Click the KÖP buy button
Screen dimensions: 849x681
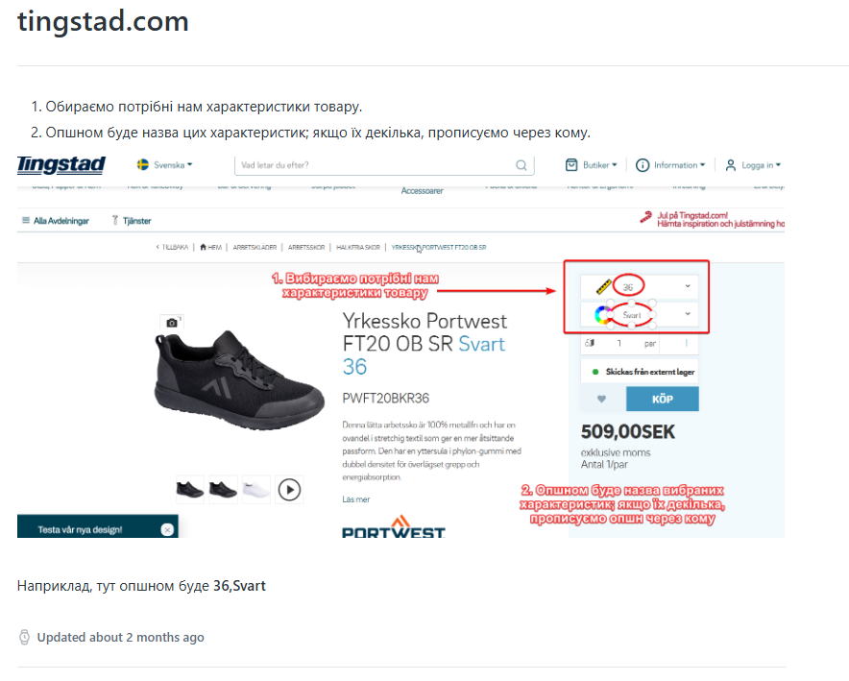click(662, 399)
